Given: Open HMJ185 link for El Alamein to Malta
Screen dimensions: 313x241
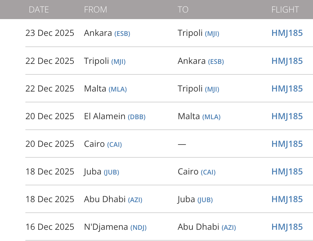Looking at the screenshot, I should 287,116.
